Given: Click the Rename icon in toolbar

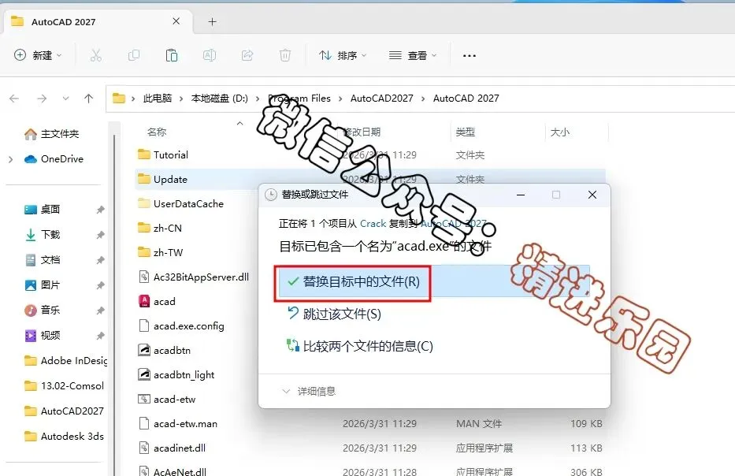Looking at the screenshot, I should (210, 55).
